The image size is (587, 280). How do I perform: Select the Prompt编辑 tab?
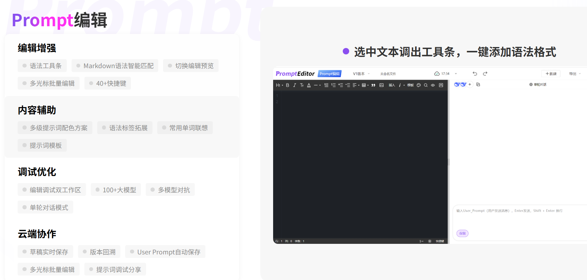coord(329,74)
